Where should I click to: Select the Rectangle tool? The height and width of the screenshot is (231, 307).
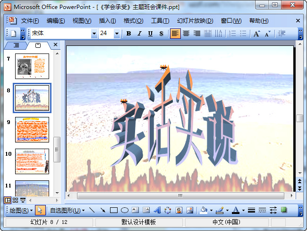coord(114,210)
